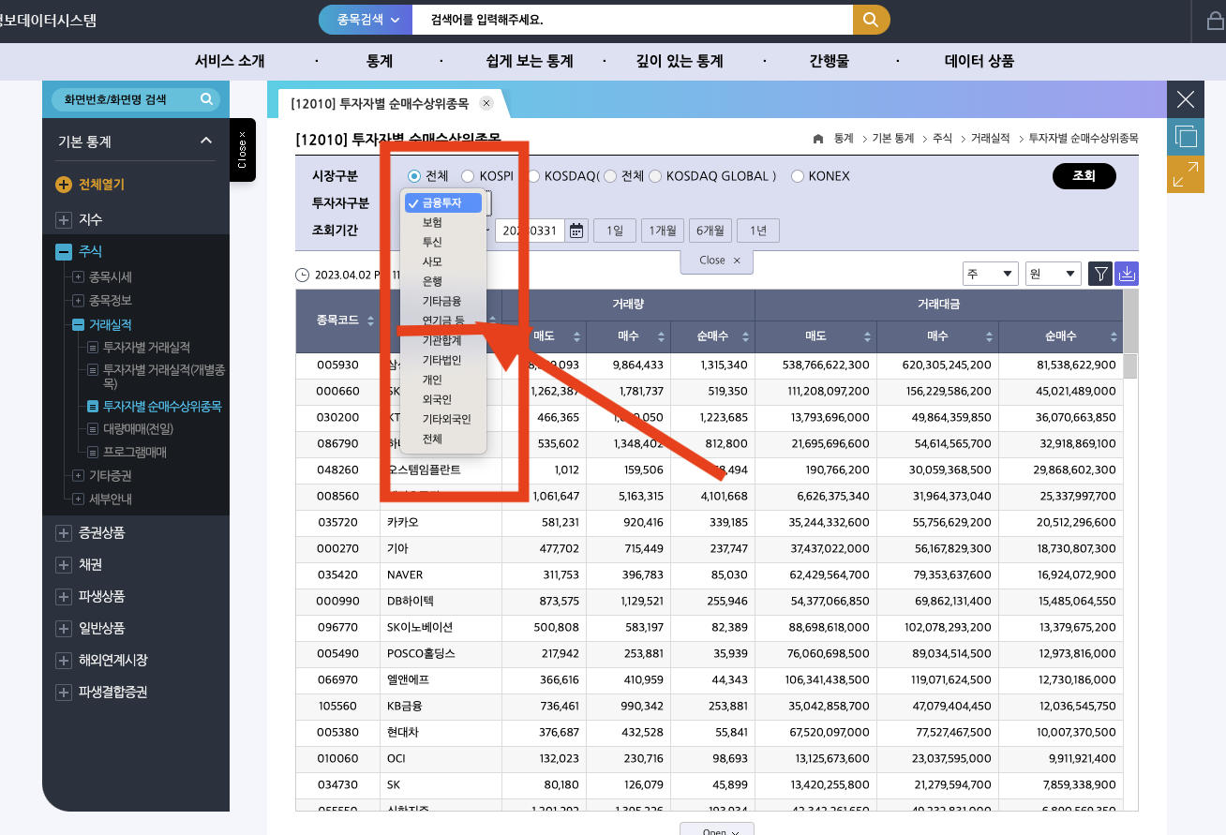This screenshot has height=835, width=1226.
Task: Click stock code 005930 cell
Action: 337,365
